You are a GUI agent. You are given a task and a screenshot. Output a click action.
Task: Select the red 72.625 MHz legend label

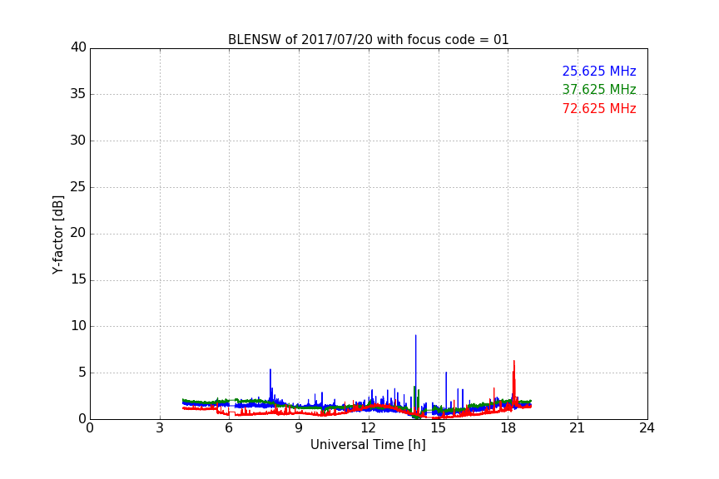tap(599, 109)
